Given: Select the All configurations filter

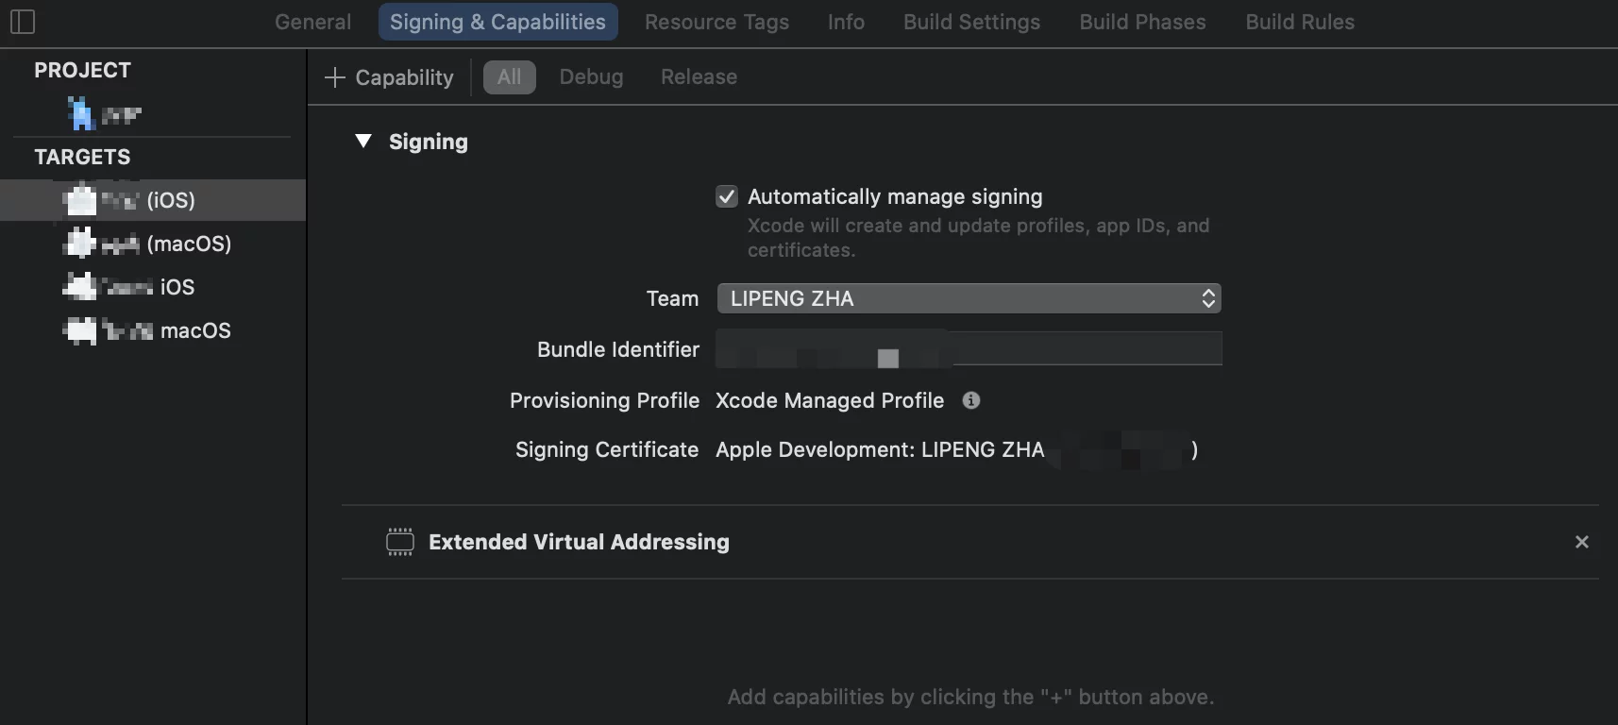Looking at the screenshot, I should [x=509, y=77].
